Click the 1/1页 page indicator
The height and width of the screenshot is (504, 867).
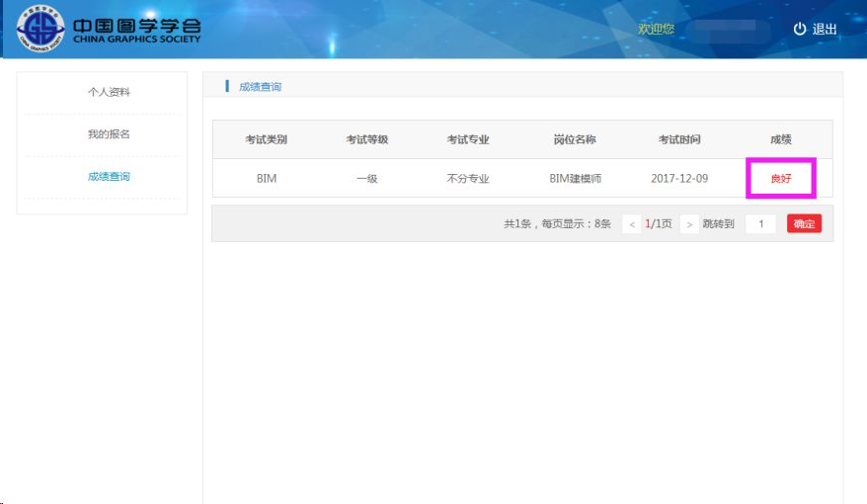[x=659, y=224]
